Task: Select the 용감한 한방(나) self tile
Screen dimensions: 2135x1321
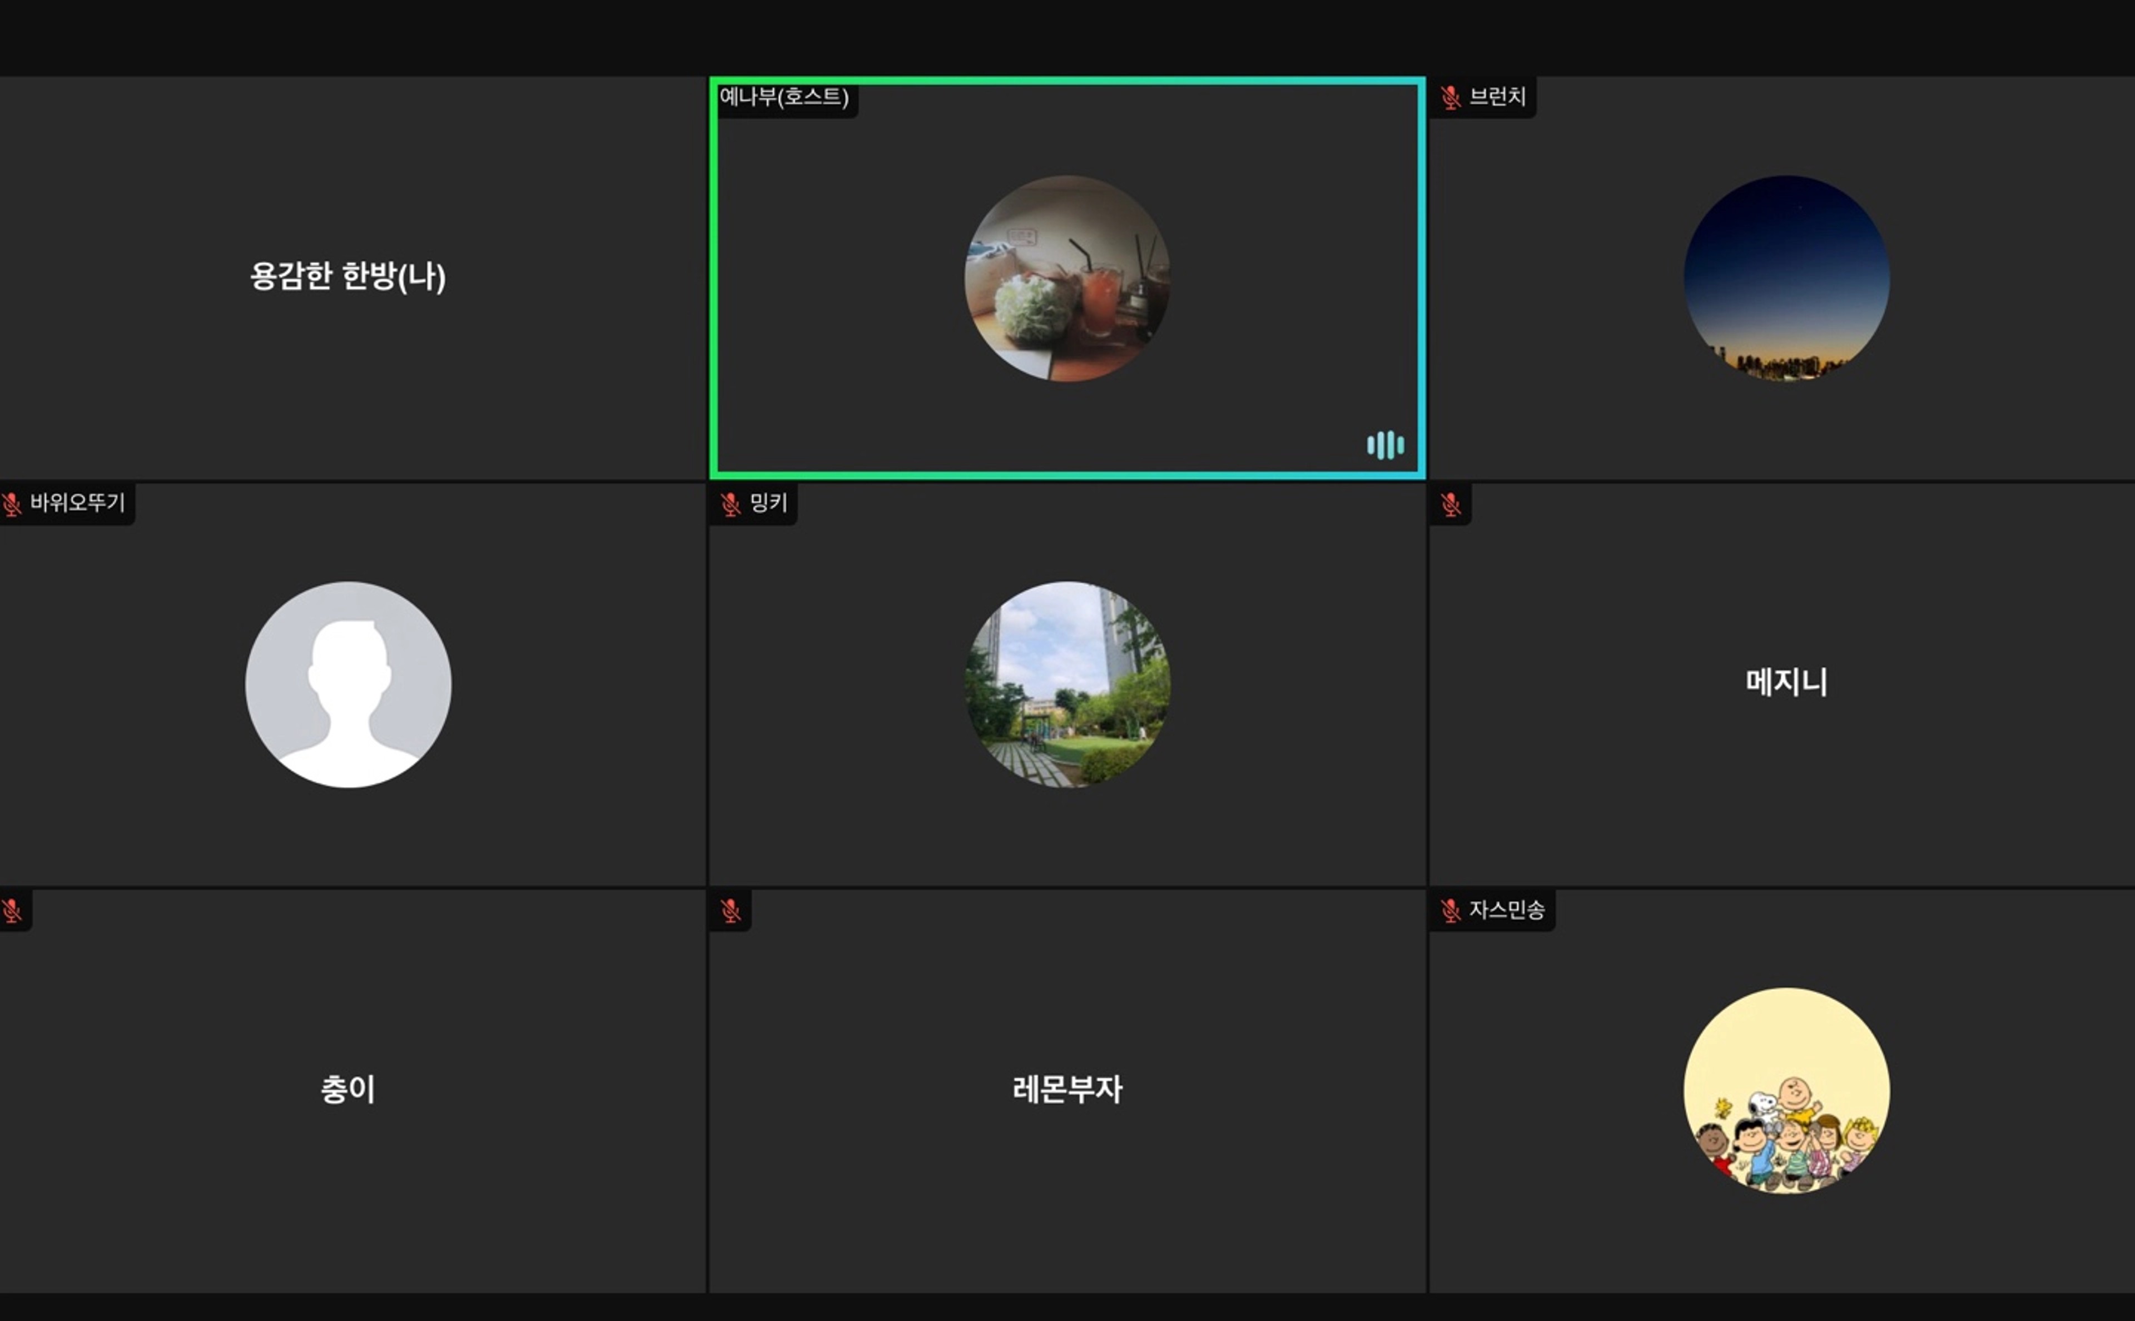Action: pyautogui.click(x=347, y=276)
